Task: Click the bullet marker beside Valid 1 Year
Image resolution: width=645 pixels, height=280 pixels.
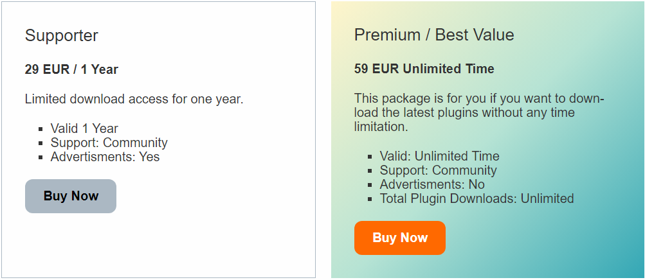Action: click(41, 129)
